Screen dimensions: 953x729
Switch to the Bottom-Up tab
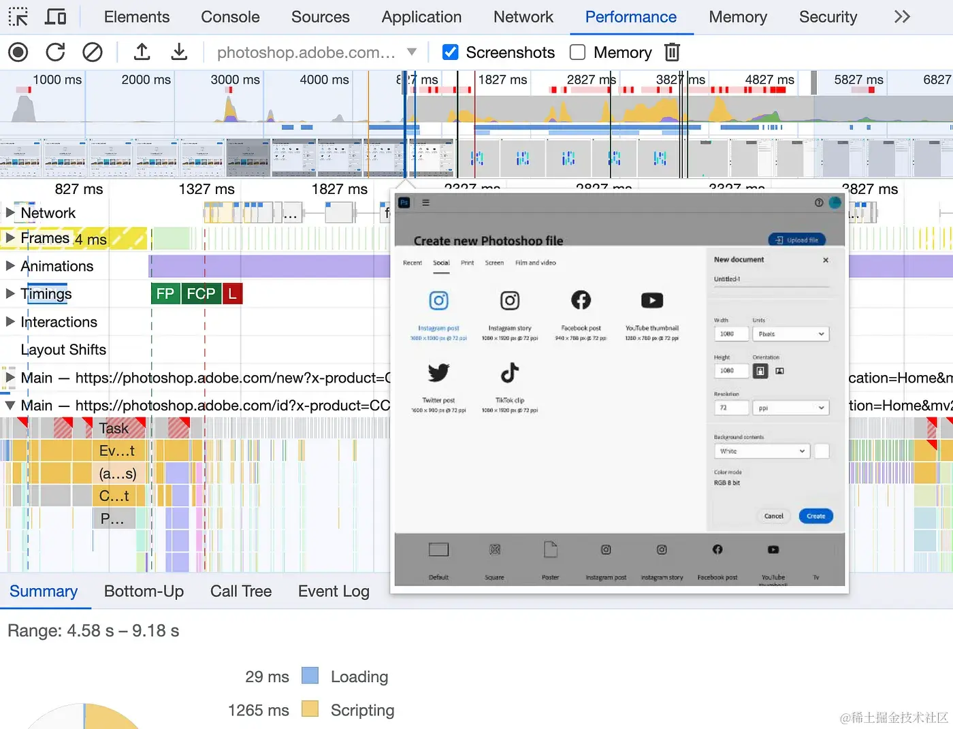[x=144, y=592]
